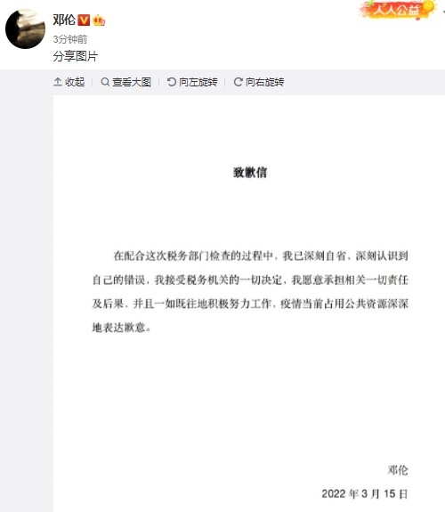Select 查看大图 text to view full image
Image resolution: width=445 pixels, height=512 pixels.
pyautogui.click(x=132, y=82)
